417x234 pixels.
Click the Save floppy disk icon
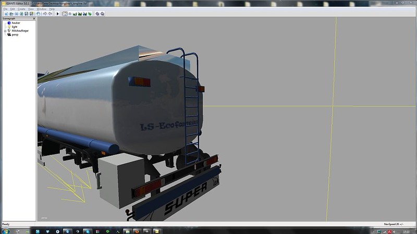point(27,14)
